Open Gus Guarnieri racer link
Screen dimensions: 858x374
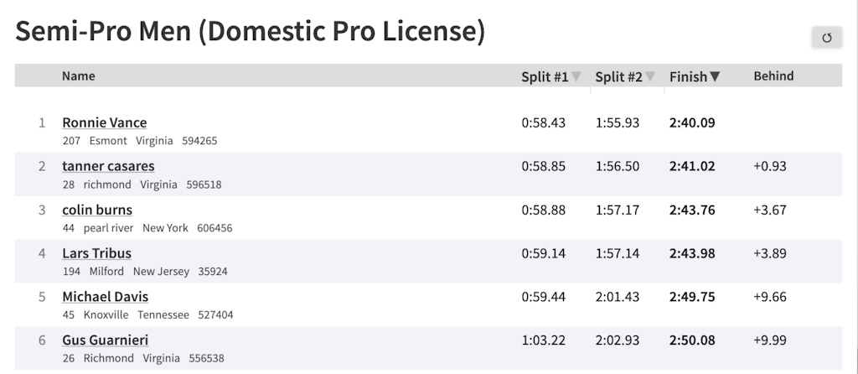(x=105, y=340)
